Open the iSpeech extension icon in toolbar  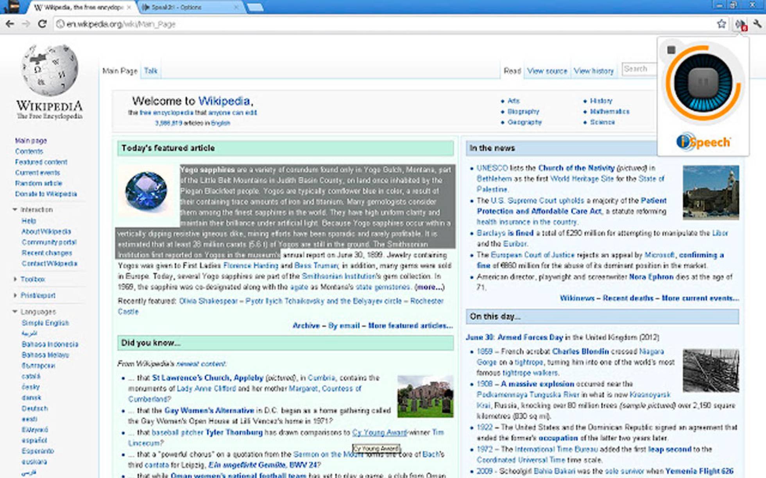coord(741,25)
